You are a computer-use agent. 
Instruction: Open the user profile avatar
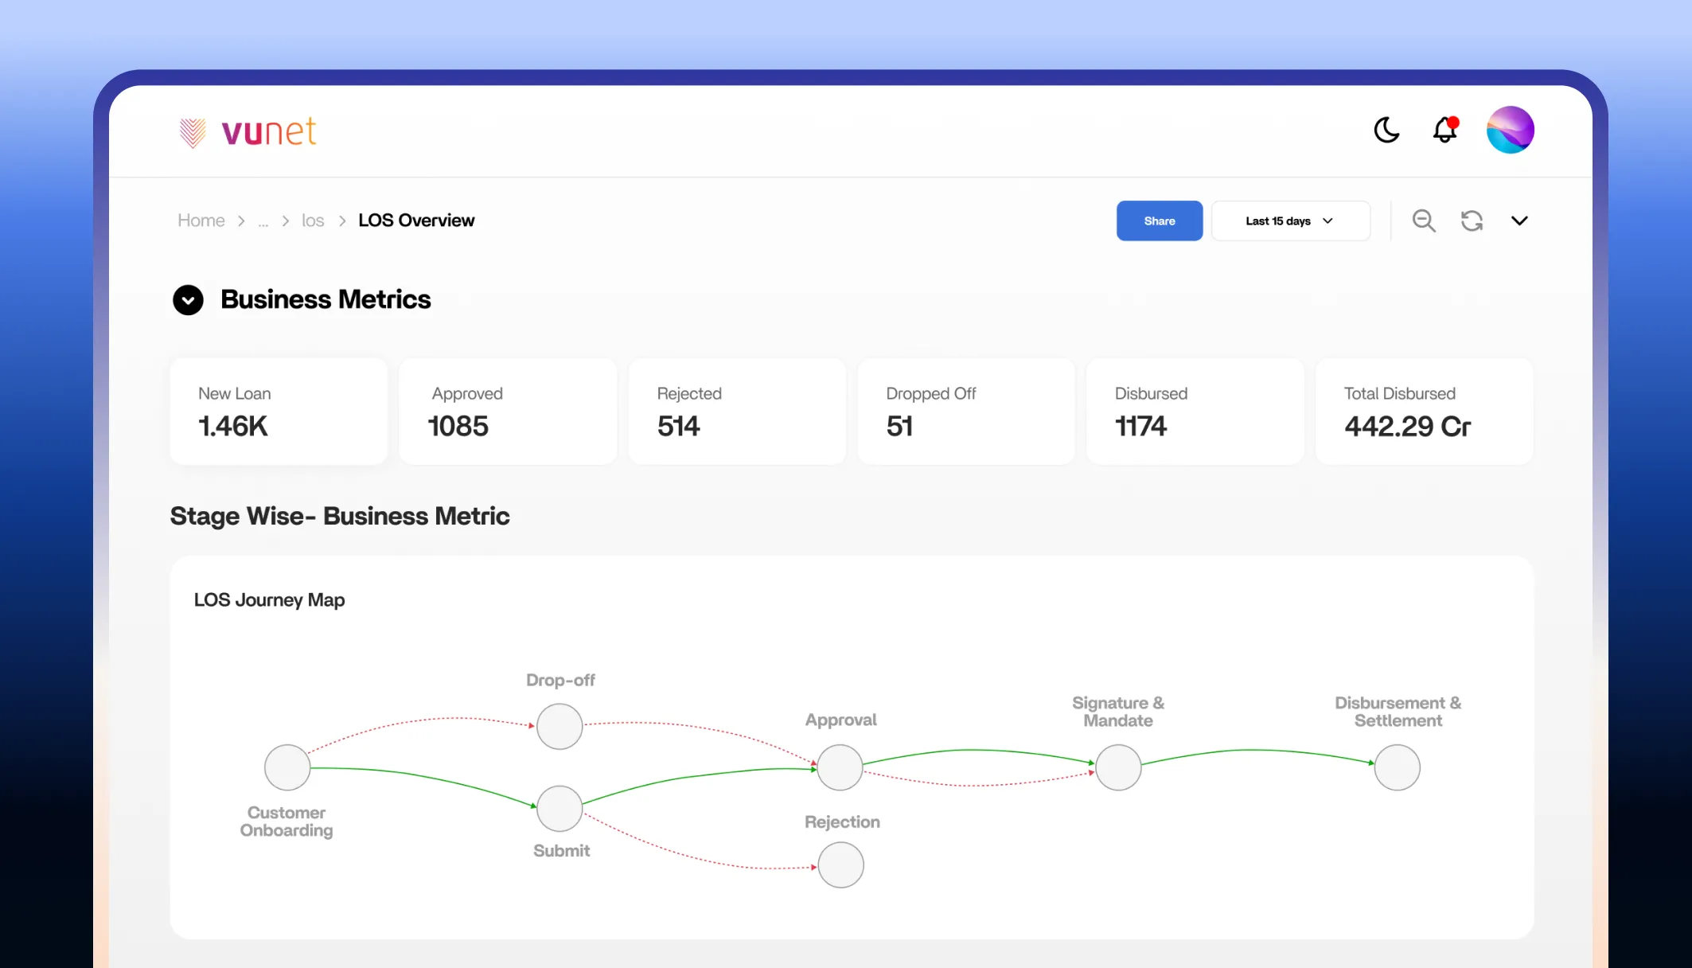click(1510, 130)
